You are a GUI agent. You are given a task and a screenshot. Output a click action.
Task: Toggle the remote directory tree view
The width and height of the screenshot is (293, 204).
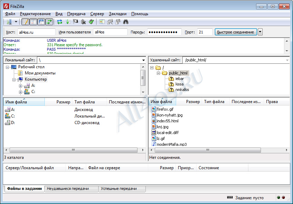tap(41, 22)
